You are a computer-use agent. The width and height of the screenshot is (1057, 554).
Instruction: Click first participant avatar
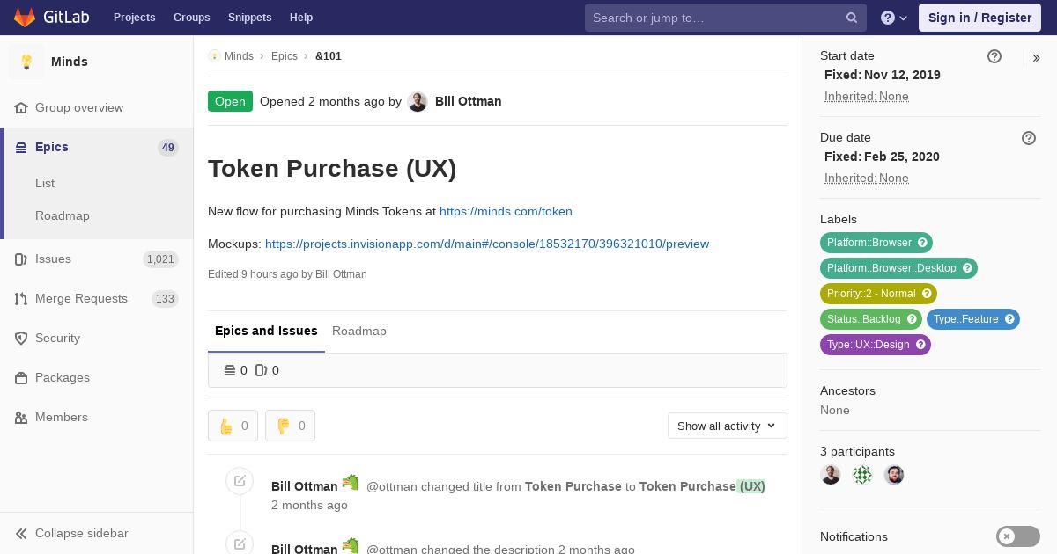[x=831, y=475]
